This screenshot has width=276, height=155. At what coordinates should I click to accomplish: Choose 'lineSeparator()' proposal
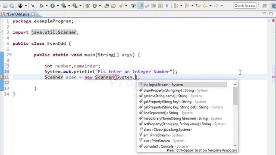coord(182,113)
